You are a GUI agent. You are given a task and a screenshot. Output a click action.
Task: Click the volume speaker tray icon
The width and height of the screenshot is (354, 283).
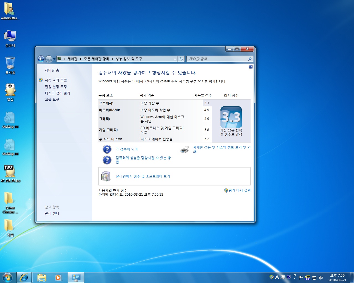[321, 277]
